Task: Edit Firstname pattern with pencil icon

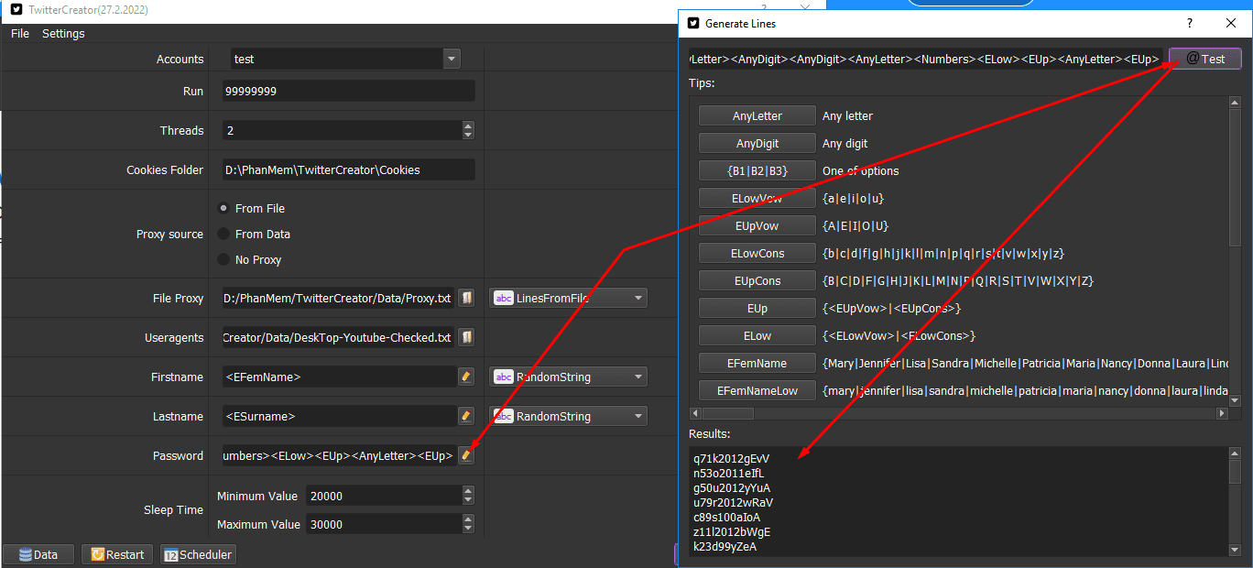Action: pos(465,377)
